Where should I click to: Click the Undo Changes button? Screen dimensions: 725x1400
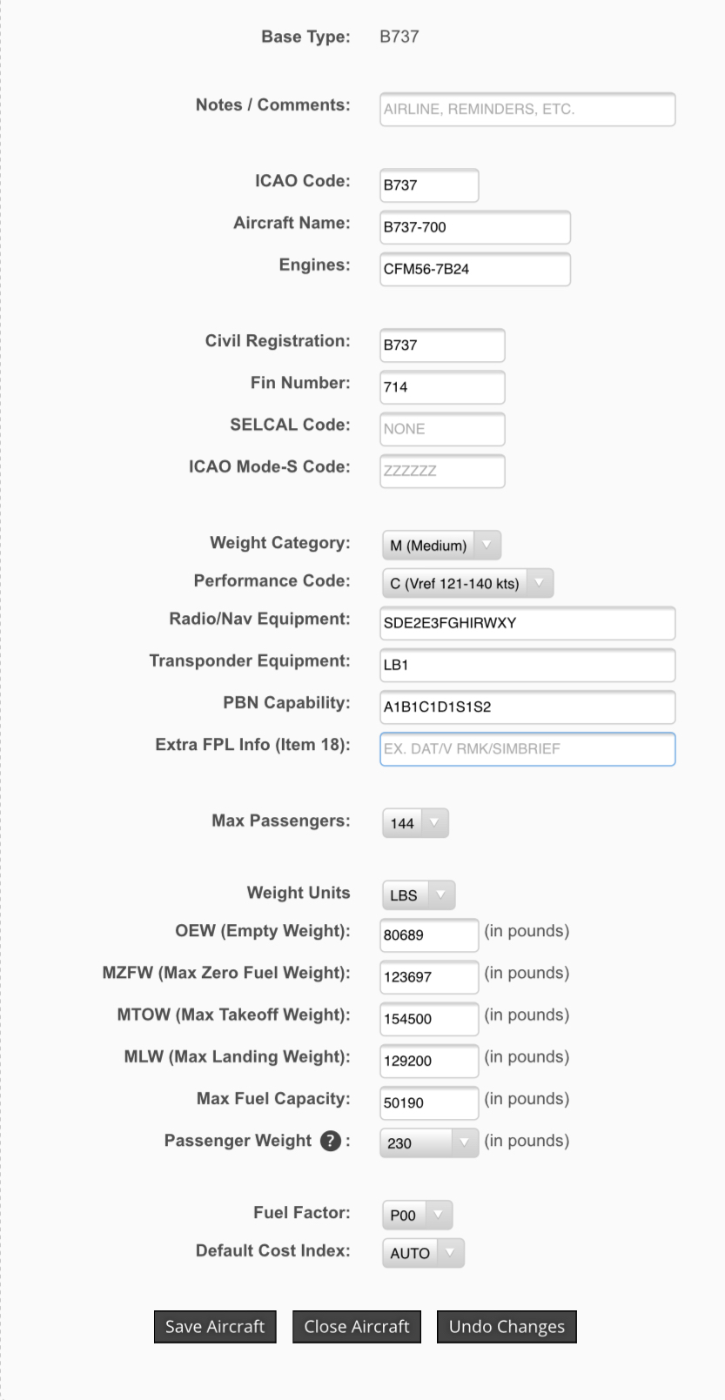pyautogui.click(x=507, y=1327)
